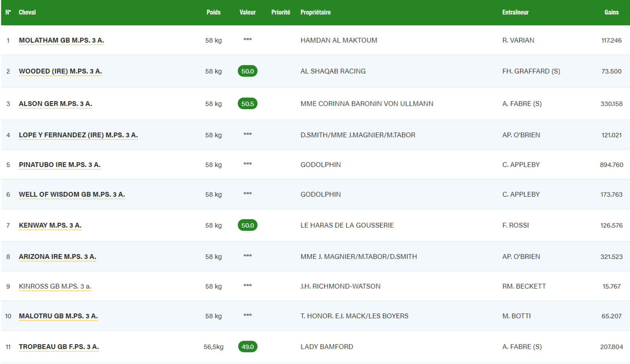Open WELL OF WISDOM GB horse link
Screen dimensions: 630x364
click(x=72, y=195)
